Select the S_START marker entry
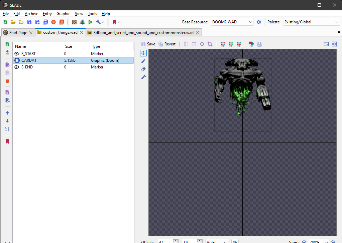This screenshot has height=243, width=342. 73,53
